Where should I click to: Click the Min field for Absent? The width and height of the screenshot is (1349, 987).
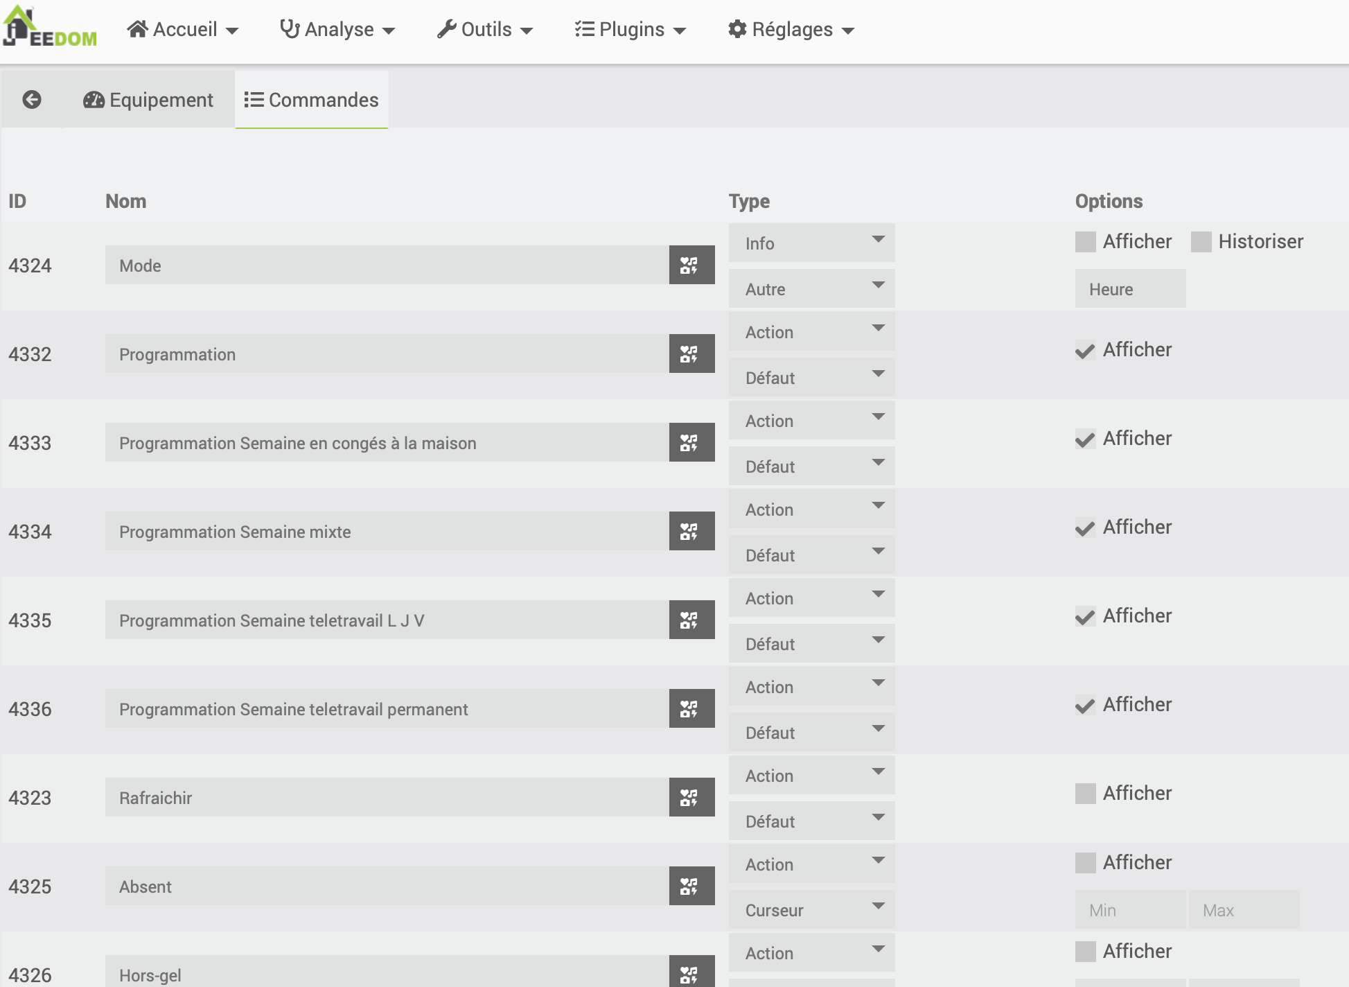pyautogui.click(x=1129, y=910)
